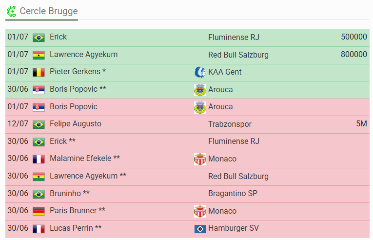Click the KAA Gent club crest
373x240 pixels.
200,72
